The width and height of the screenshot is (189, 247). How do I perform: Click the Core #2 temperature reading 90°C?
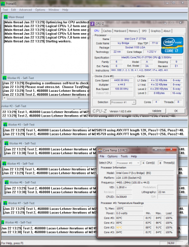(129, 228)
